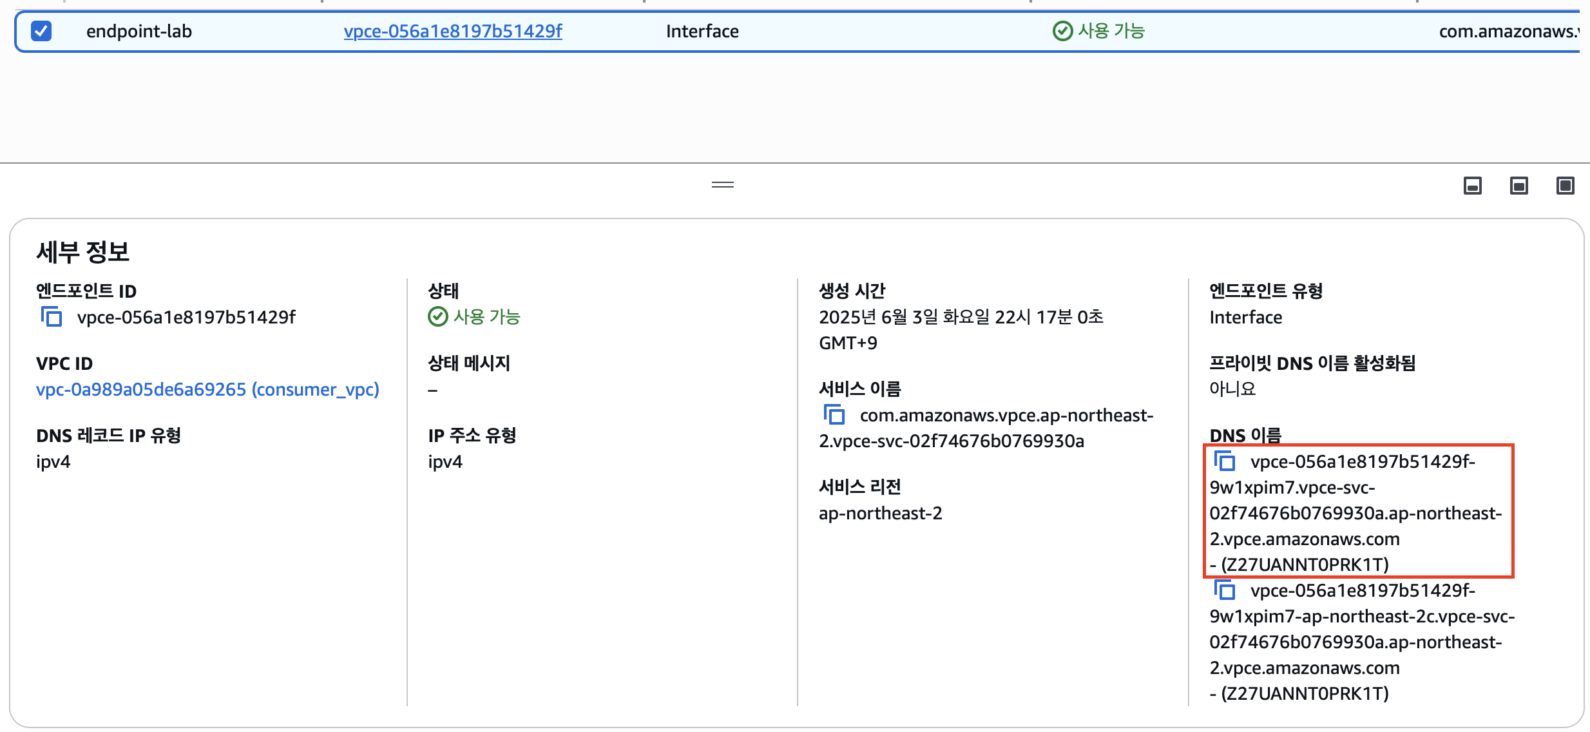This screenshot has width=1590, height=732.
Task: Collapse the details panel to bottom
Action: click(x=1473, y=186)
